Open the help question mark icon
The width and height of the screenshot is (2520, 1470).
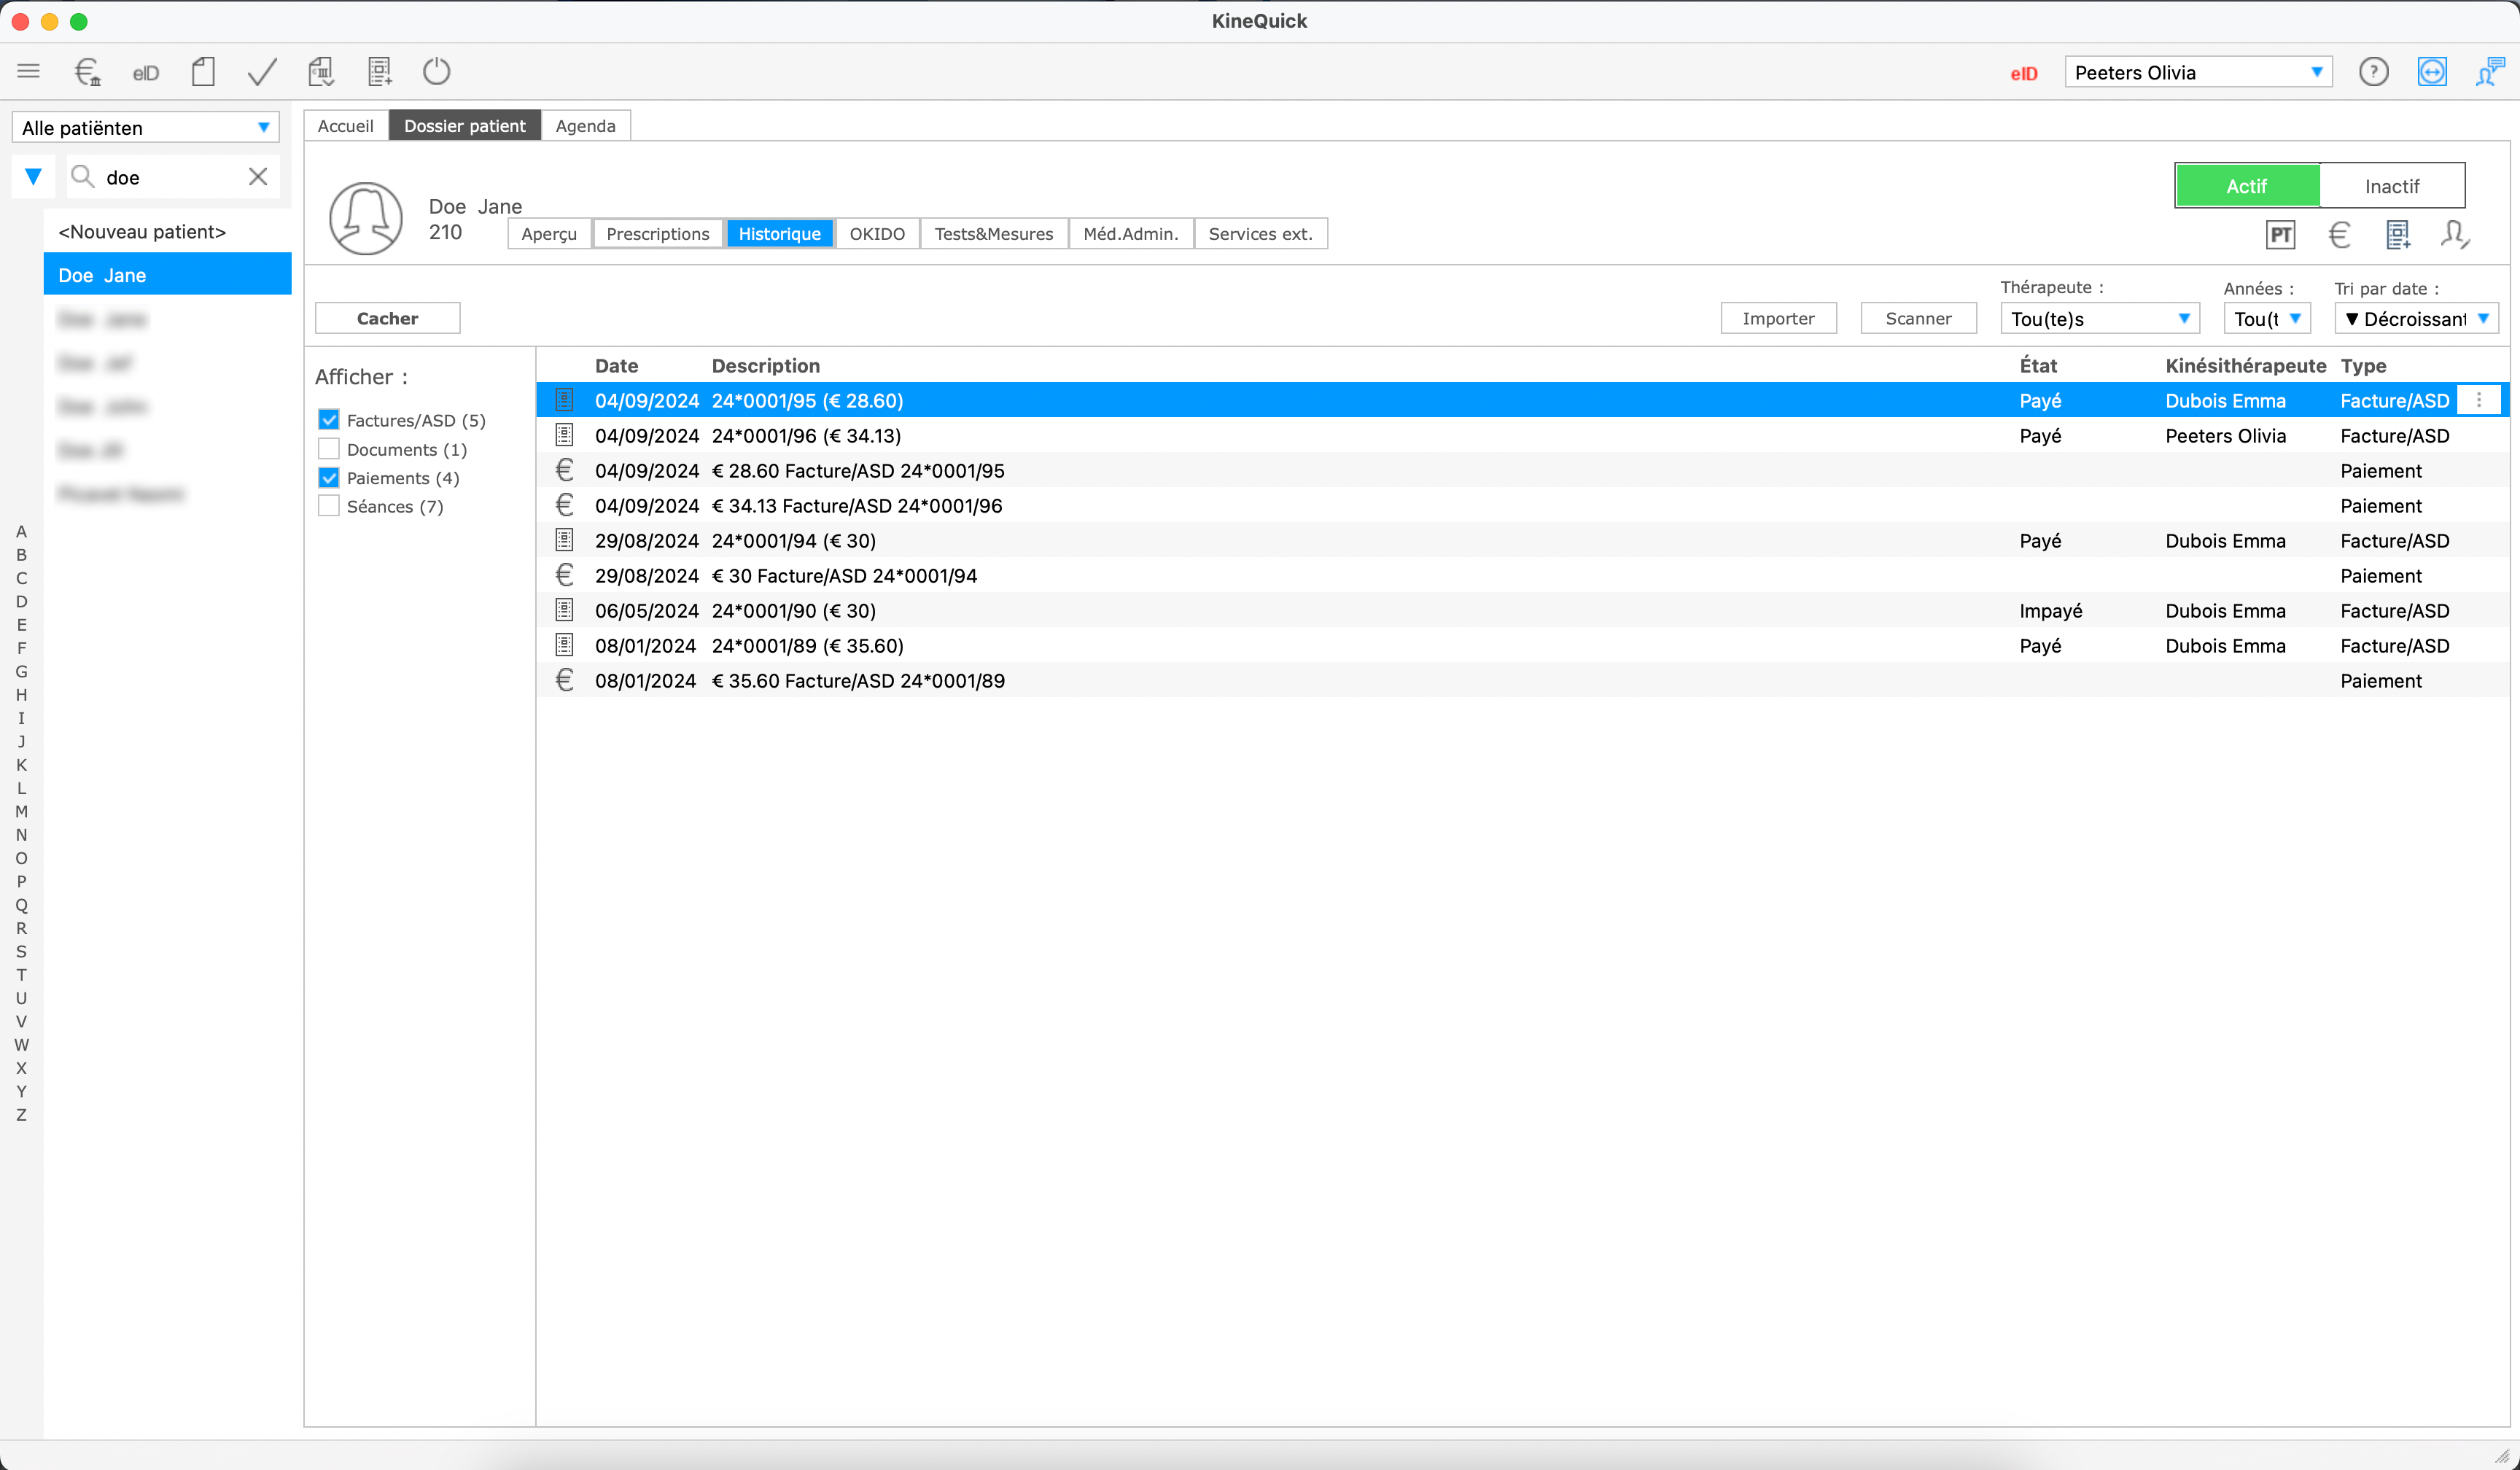click(x=2373, y=72)
